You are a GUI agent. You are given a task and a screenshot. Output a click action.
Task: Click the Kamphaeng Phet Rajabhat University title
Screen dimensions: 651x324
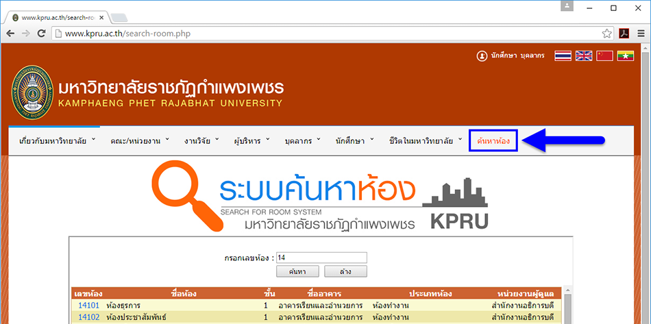171,94
